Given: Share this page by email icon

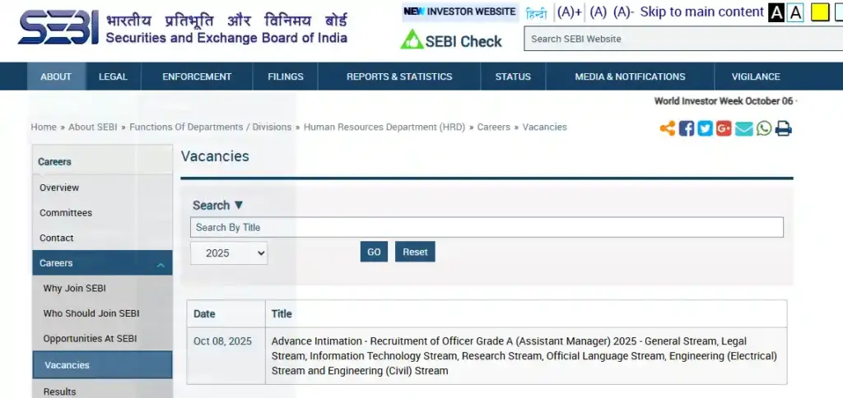Looking at the screenshot, I should (x=744, y=128).
